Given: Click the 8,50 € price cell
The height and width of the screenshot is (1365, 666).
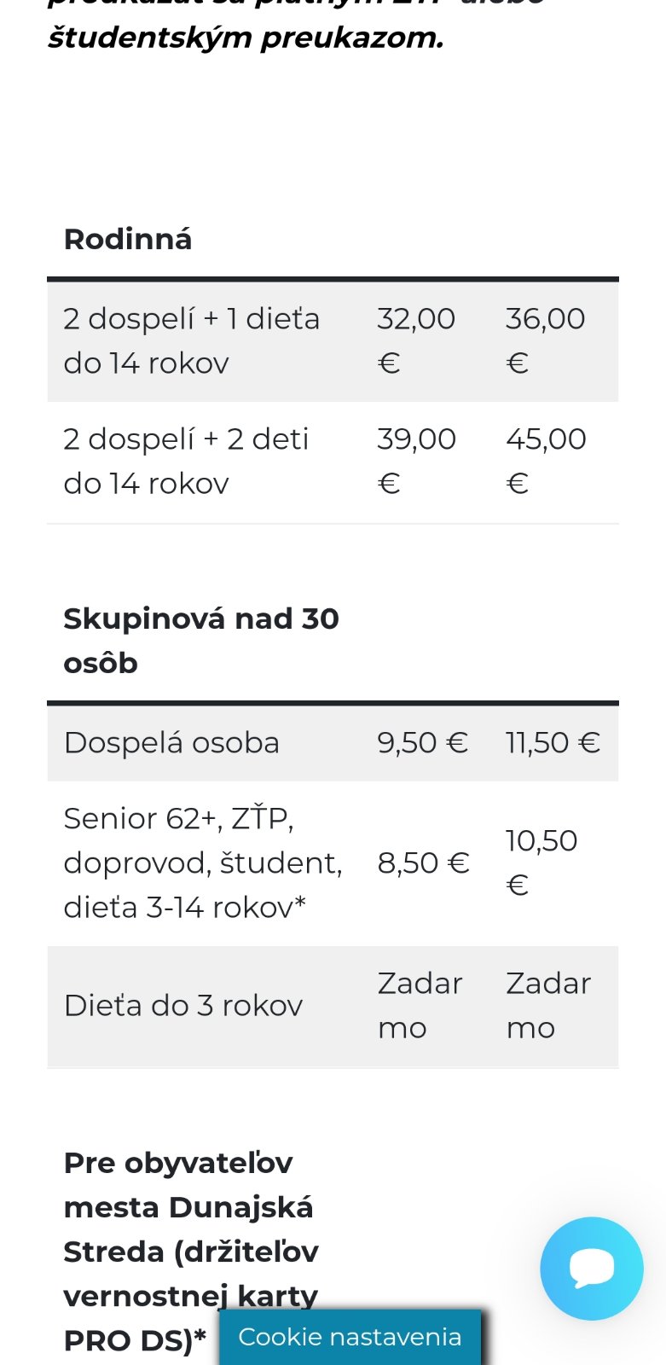Looking at the screenshot, I should (x=423, y=863).
